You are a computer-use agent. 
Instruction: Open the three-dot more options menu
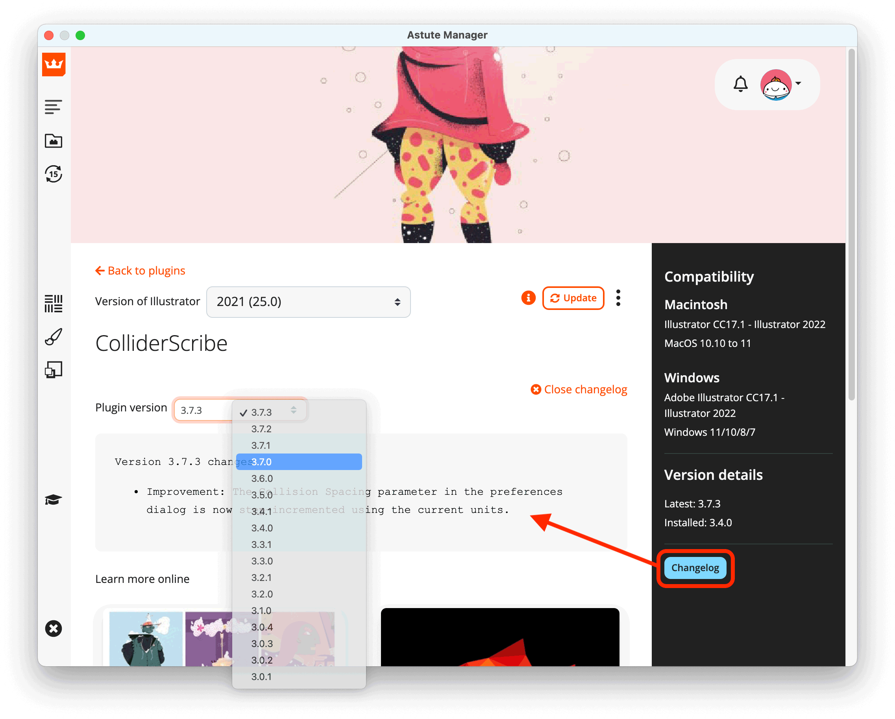point(618,298)
